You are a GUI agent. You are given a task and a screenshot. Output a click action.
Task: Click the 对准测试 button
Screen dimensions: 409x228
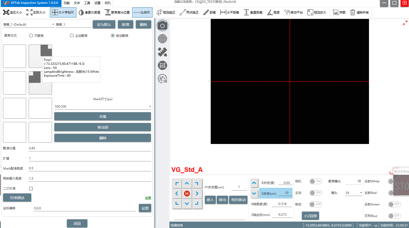tap(17, 198)
